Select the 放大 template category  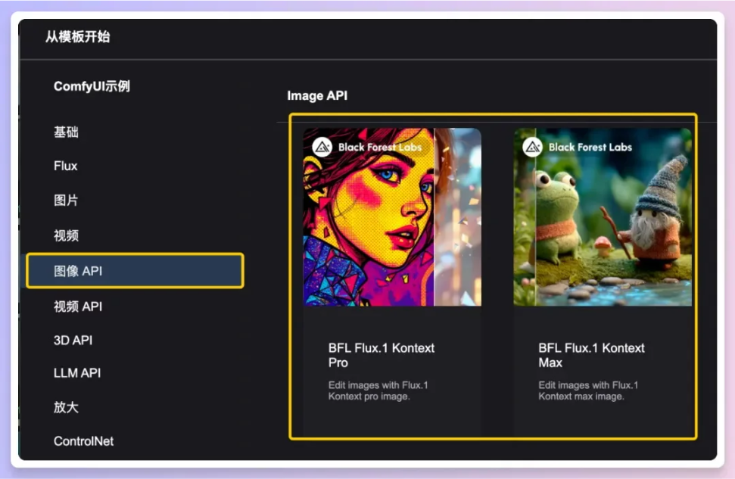[66, 407]
